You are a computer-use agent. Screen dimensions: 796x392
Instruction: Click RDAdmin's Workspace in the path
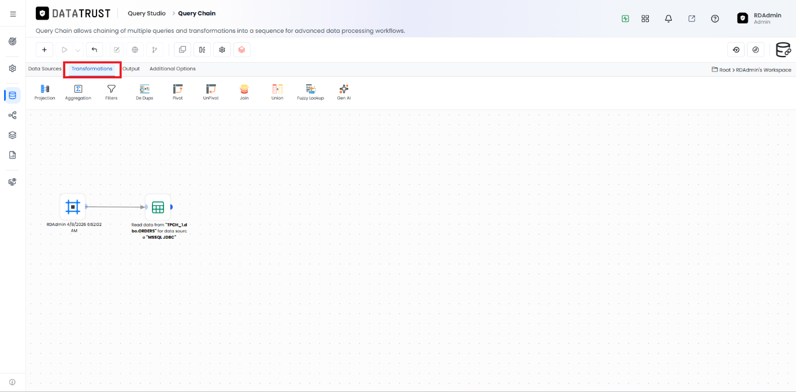tap(764, 70)
